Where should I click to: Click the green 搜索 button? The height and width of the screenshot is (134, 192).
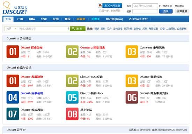click(77, 29)
